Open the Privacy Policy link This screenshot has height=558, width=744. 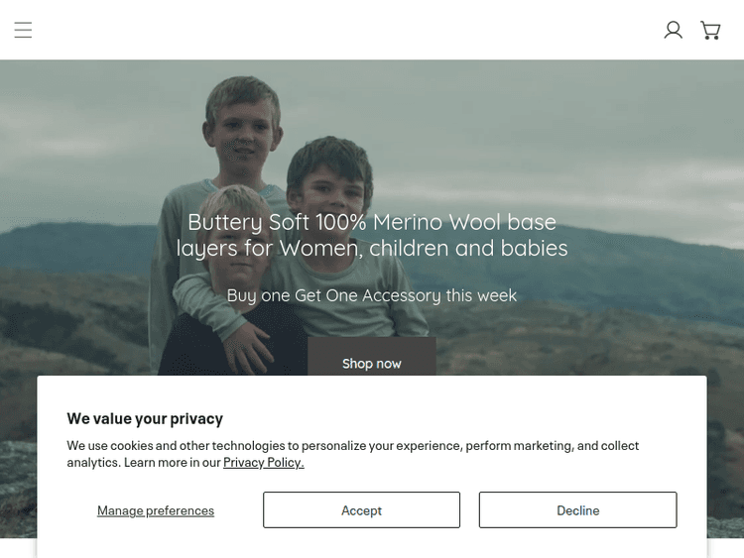(x=263, y=462)
